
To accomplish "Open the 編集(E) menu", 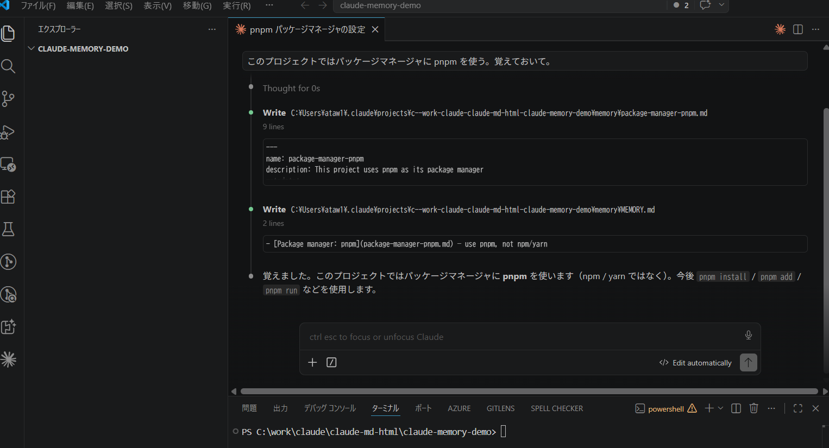I will point(80,5).
